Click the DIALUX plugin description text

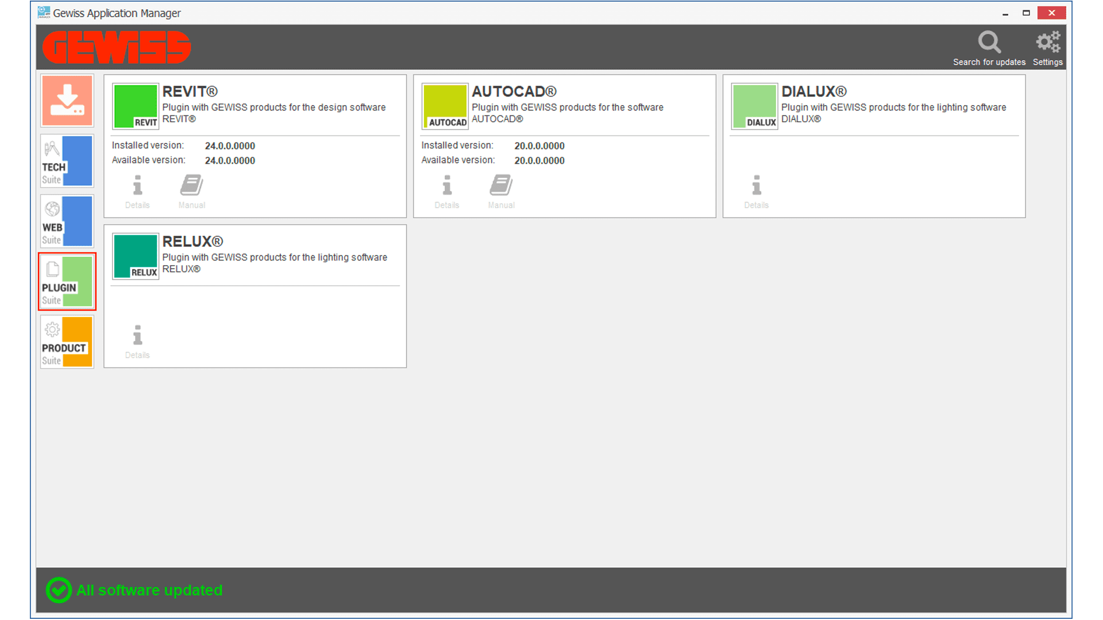(x=894, y=113)
